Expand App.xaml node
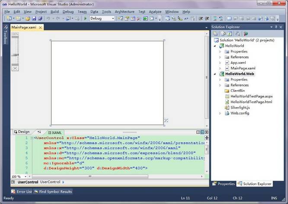Screen dimensions: 288x204 pos(220,63)
